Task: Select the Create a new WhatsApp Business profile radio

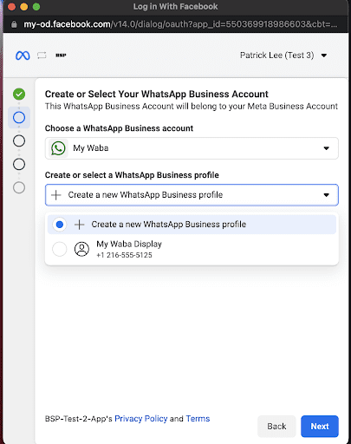Action: coord(60,225)
